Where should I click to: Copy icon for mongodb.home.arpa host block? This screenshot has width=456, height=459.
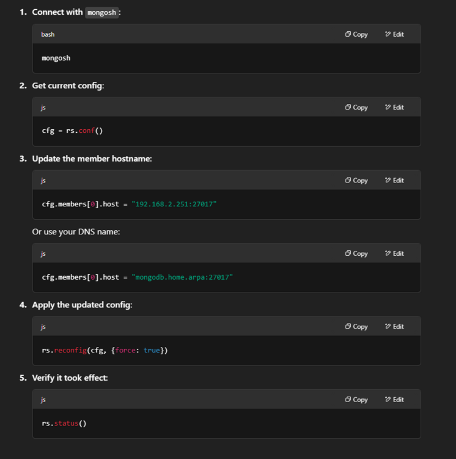point(348,253)
